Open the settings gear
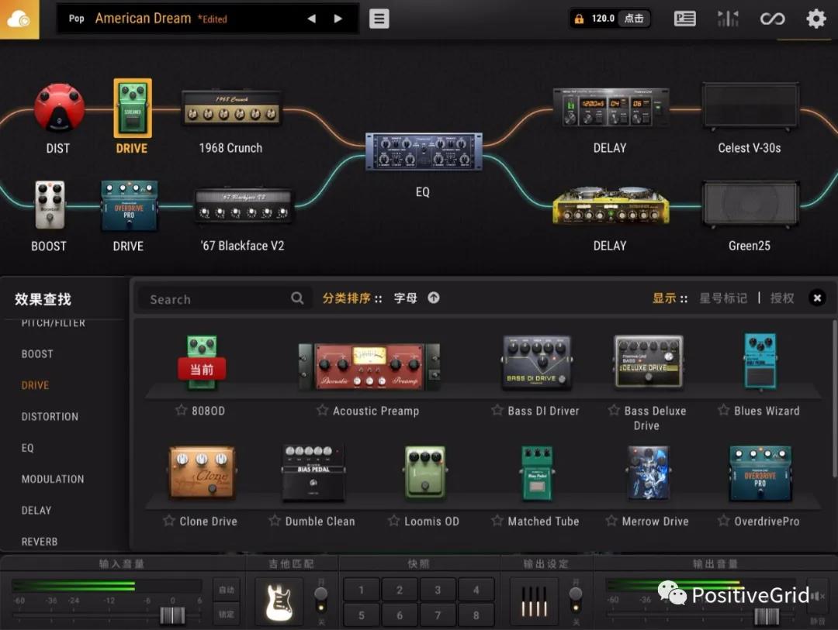This screenshot has width=838, height=630. [816, 19]
